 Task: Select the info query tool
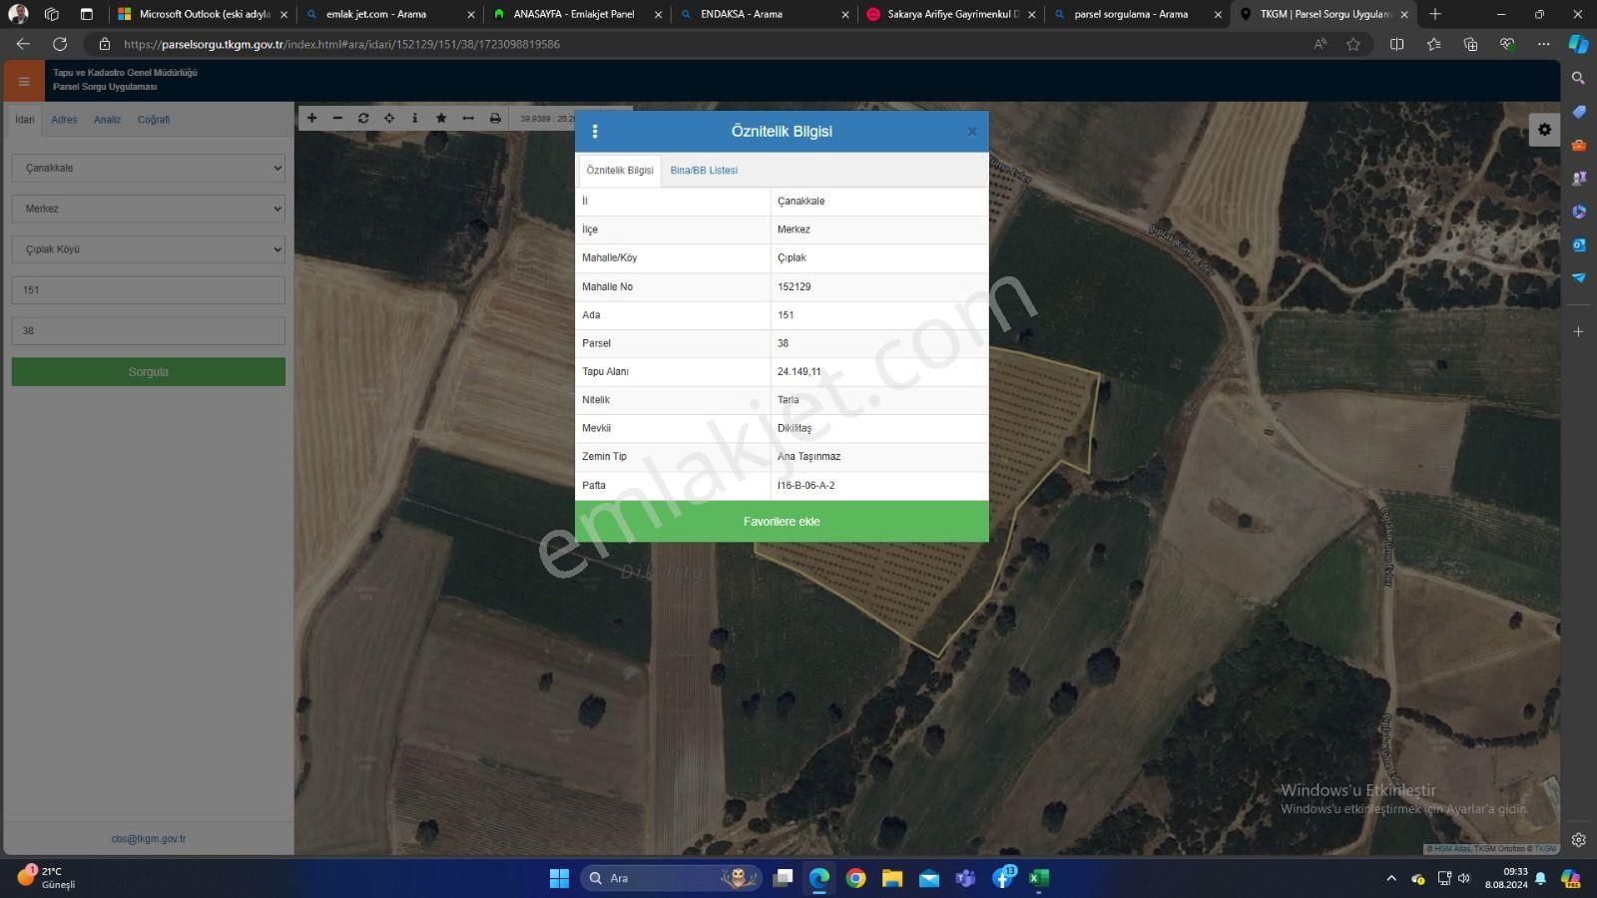[x=415, y=118]
